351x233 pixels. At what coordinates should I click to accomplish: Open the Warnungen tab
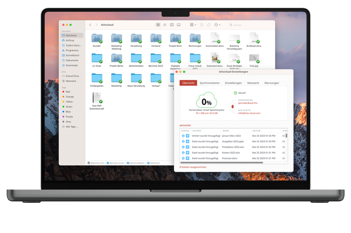(271, 83)
